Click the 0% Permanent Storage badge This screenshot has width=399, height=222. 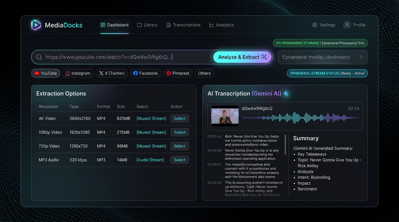tap(320, 43)
